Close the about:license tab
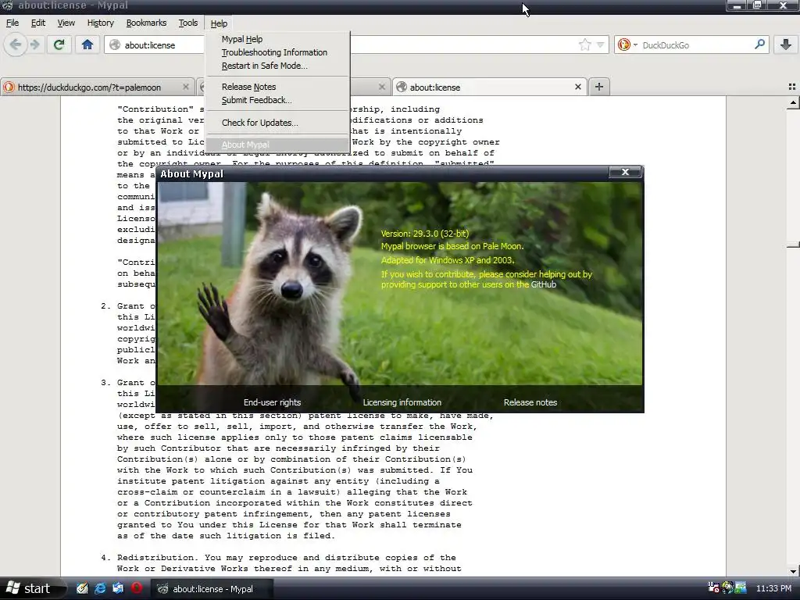The image size is (800, 600). (577, 87)
